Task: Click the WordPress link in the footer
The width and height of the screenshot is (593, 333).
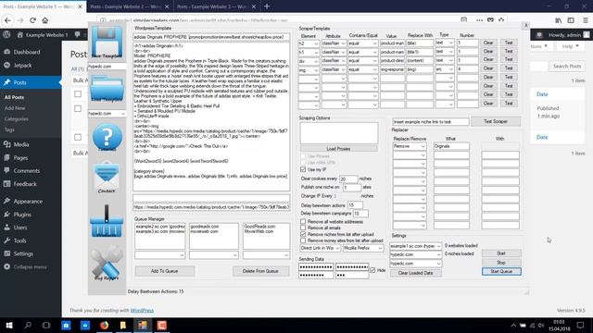Action: tap(142, 311)
